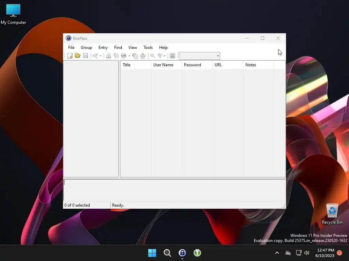Create a new database with New icon
The height and width of the screenshot is (261, 349).
(x=70, y=56)
